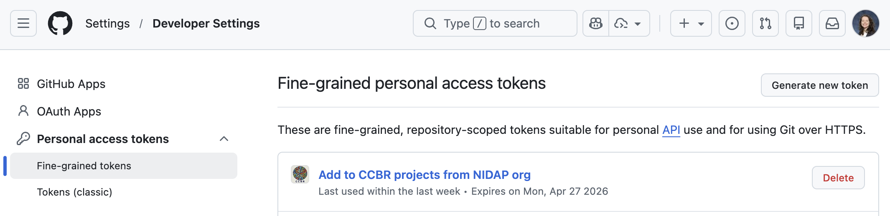Open the pull requests icon
The image size is (890, 216).
(765, 23)
